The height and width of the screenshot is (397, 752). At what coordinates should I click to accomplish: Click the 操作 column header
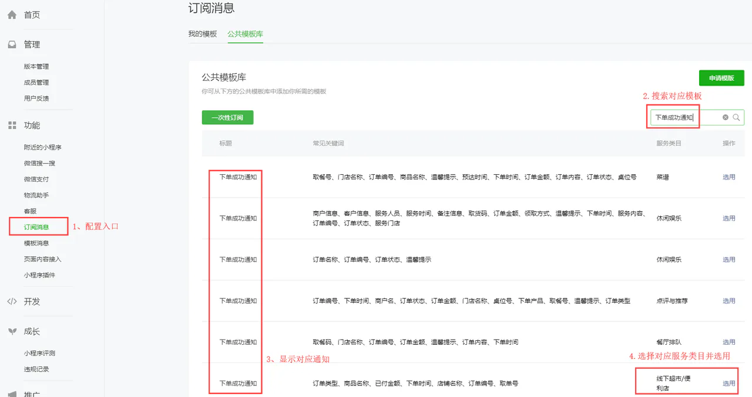pyautogui.click(x=728, y=143)
